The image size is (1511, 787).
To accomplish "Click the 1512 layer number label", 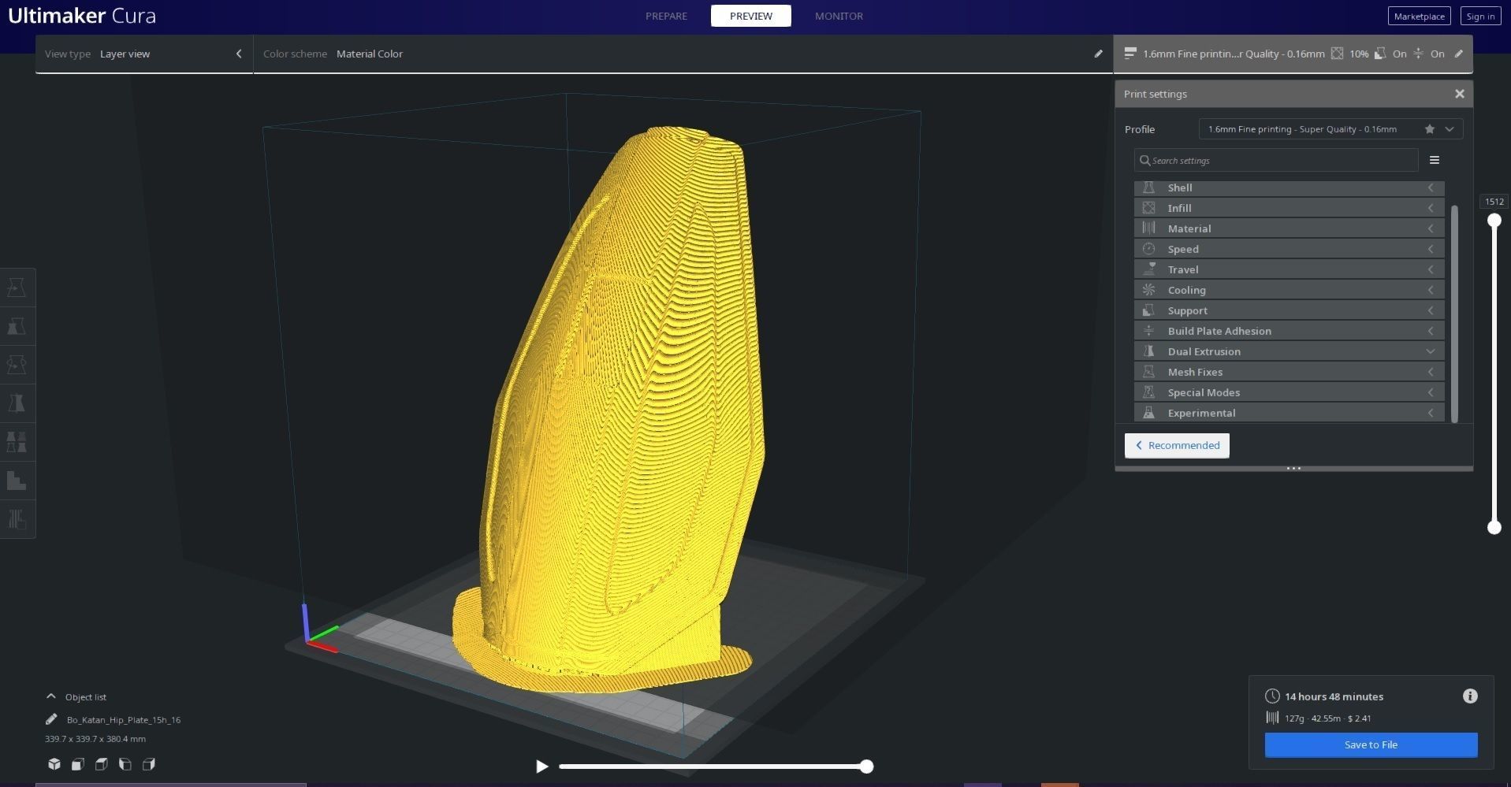I will click(1494, 202).
